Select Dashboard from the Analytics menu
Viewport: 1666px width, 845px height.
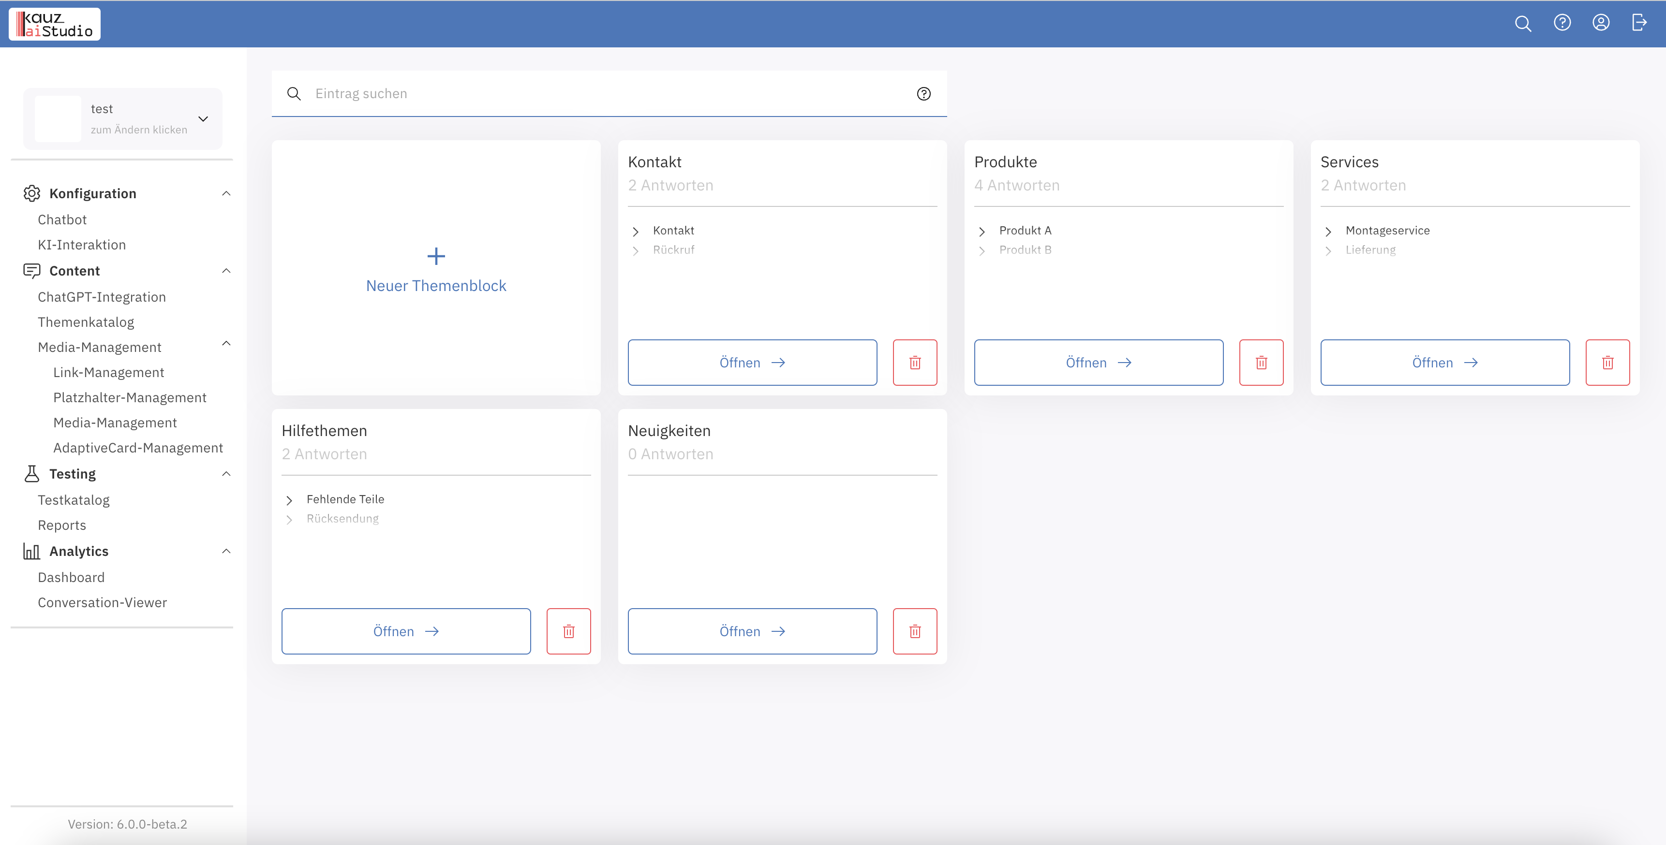(71, 577)
